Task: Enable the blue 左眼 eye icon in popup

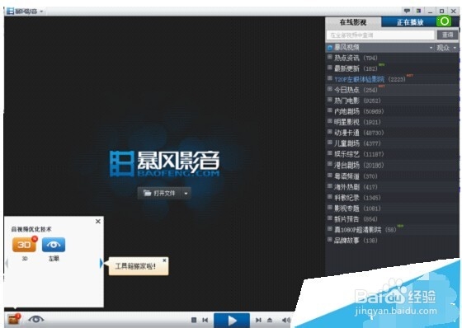Action: point(54,245)
